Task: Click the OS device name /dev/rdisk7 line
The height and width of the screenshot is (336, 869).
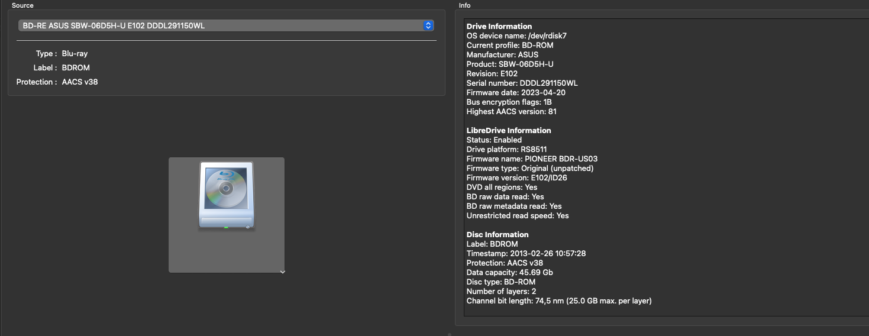Action: pyautogui.click(x=516, y=36)
